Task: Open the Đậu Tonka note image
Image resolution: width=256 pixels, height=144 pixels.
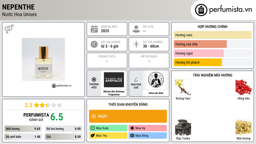Action: (183, 127)
